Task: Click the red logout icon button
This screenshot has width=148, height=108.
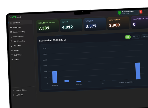Action: point(141,12)
